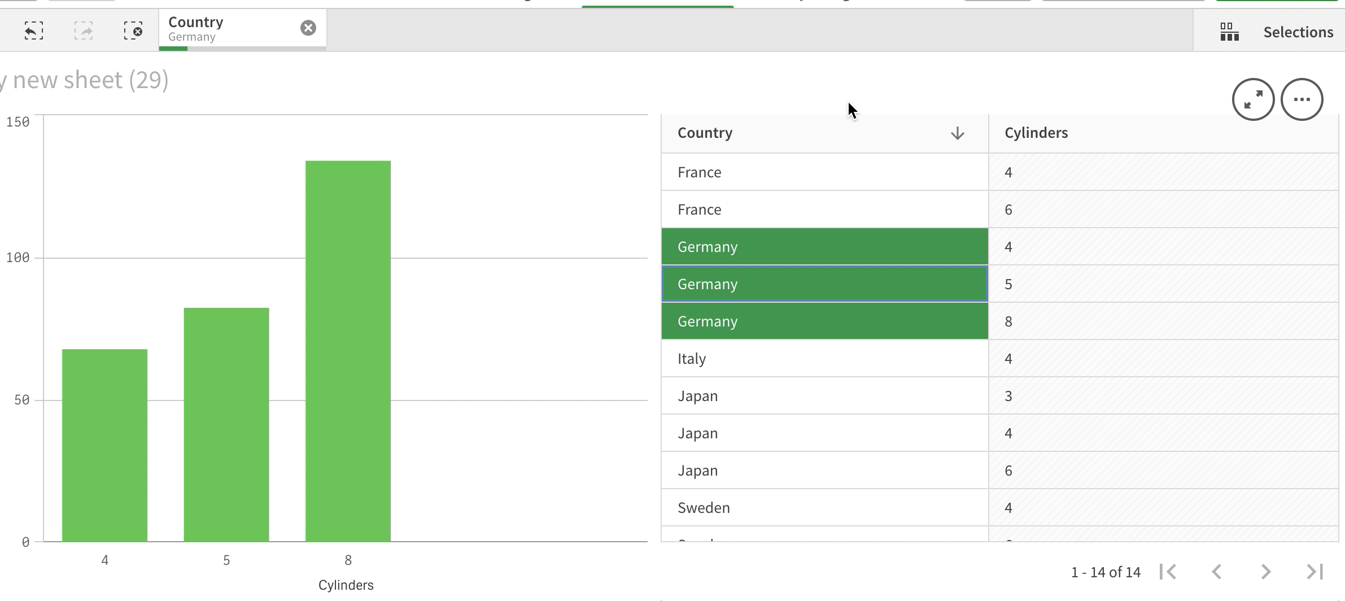Screen dimensions: 1345x601
Task: Step back to the previous selection
Action: pos(33,31)
